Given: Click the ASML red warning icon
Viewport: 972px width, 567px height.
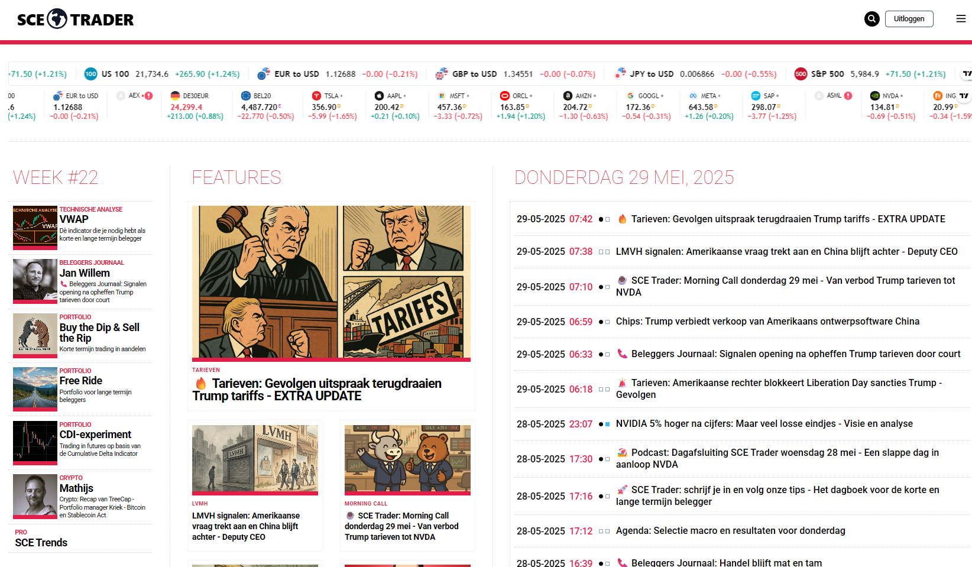Looking at the screenshot, I should tap(848, 96).
